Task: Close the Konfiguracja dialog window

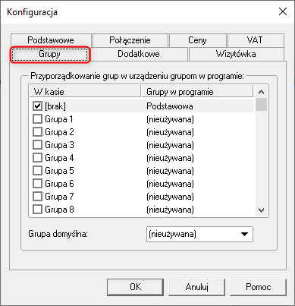Action: pos(283,11)
